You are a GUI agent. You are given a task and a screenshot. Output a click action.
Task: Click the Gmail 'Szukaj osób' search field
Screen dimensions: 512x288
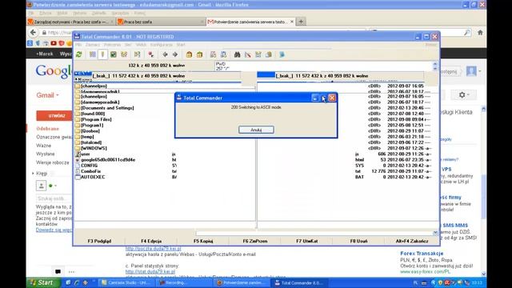coord(53,198)
